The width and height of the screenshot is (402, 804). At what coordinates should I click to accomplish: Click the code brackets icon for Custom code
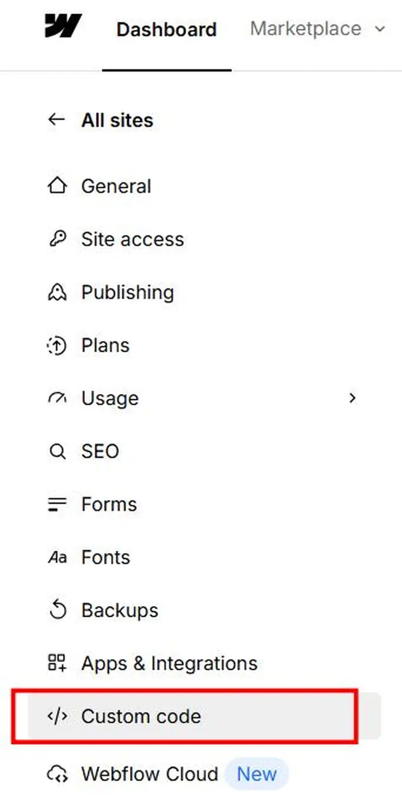(x=57, y=716)
